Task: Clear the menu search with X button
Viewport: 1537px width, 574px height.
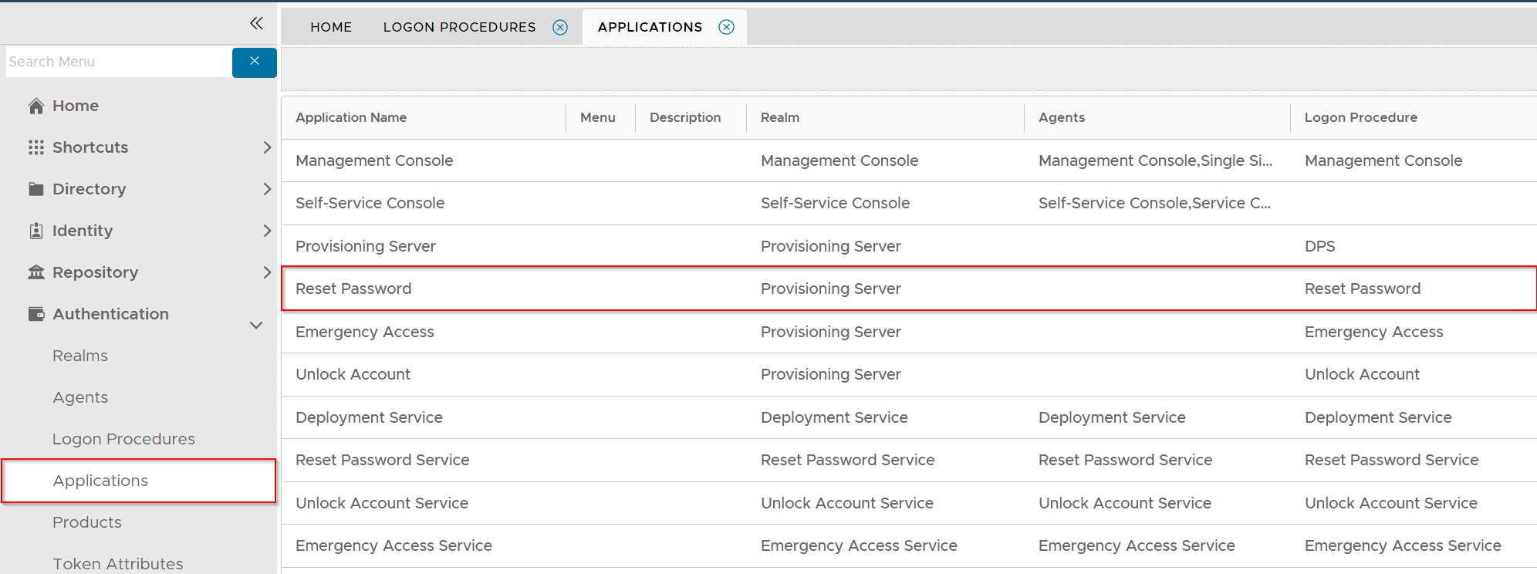Action: point(255,62)
